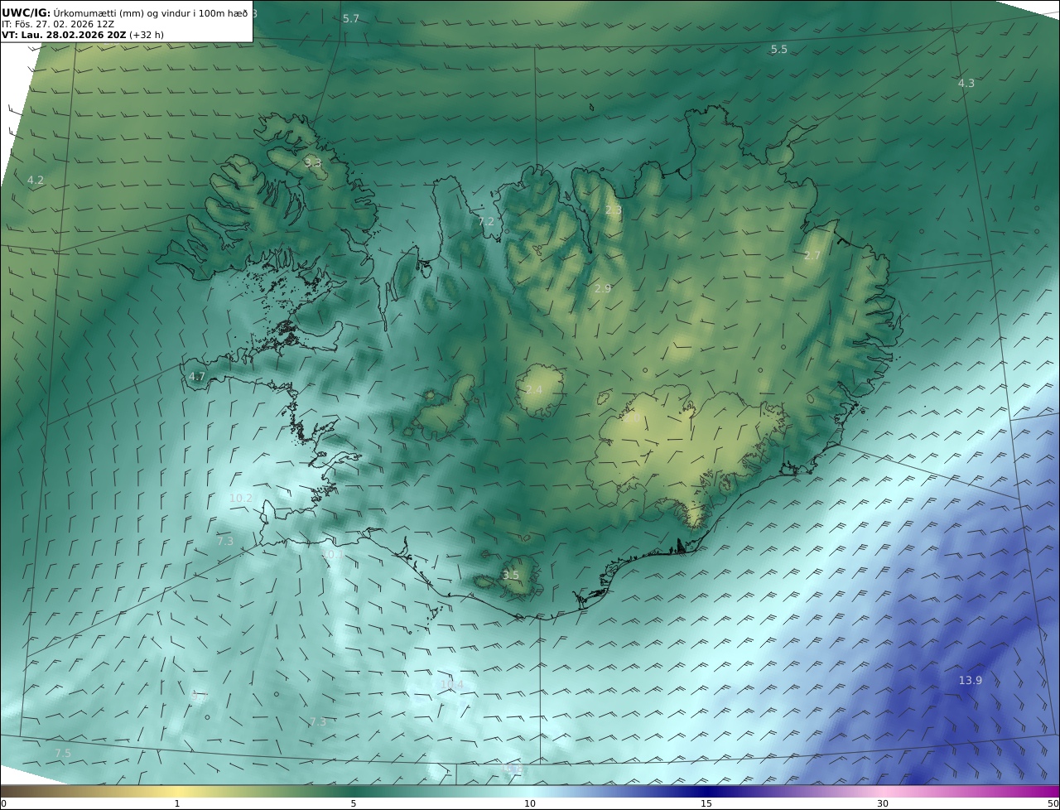Image resolution: width=1060 pixels, height=810 pixels.
Task: Click the colorbar tick label 50
Action: [x=1053, y=803]
